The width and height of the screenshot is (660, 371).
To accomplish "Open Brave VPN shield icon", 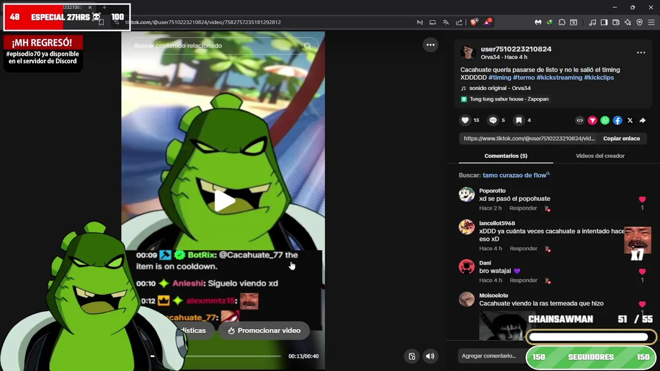I will (x=639, y=22).
